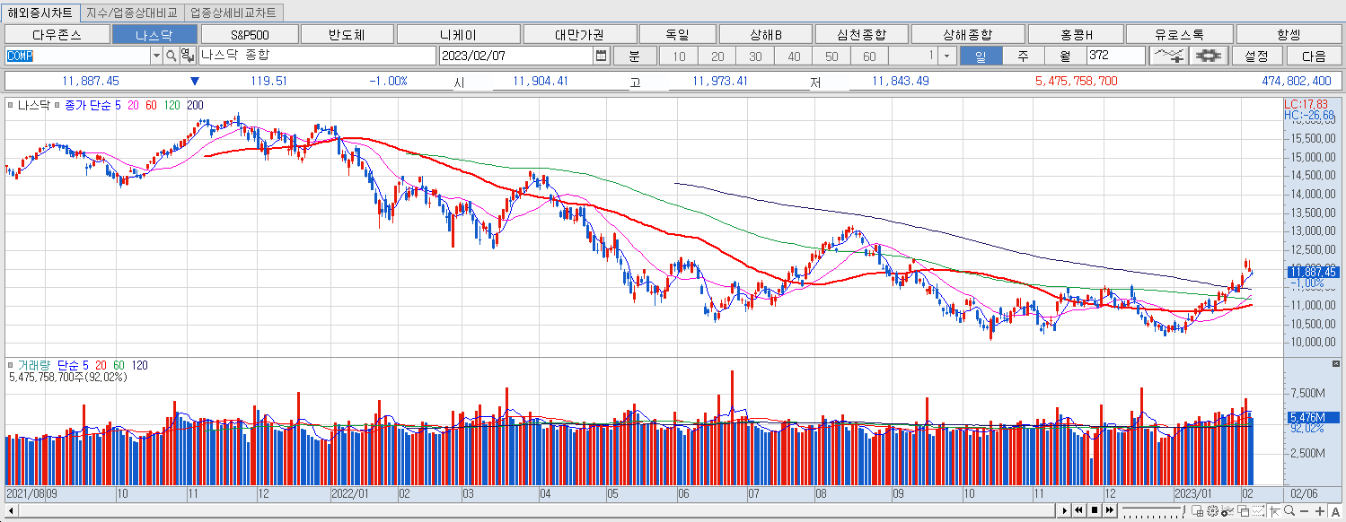Select the 독일 index button
The width and height of the screenshot is (1346, 522).
[x=678, y=34]
